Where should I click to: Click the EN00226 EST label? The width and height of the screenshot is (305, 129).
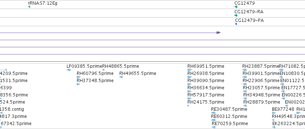(293, 95)
